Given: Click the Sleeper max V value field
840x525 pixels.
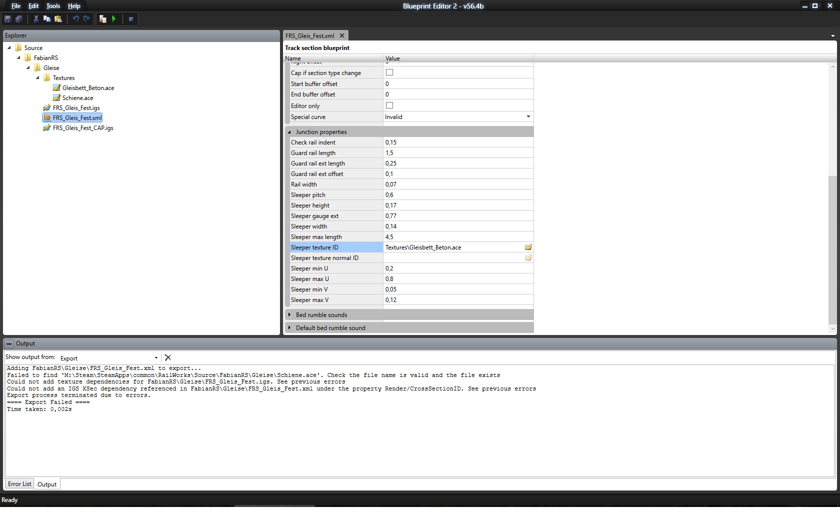Looking at the screenshot, I should (x=458, y=300).
